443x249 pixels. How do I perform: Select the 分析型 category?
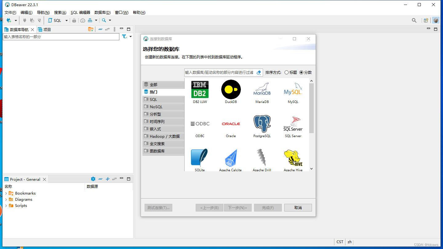click(x=163, y=114)
